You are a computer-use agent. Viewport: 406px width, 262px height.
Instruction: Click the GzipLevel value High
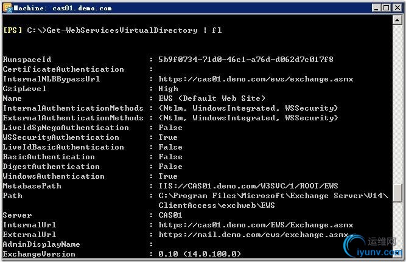(168, 89)
